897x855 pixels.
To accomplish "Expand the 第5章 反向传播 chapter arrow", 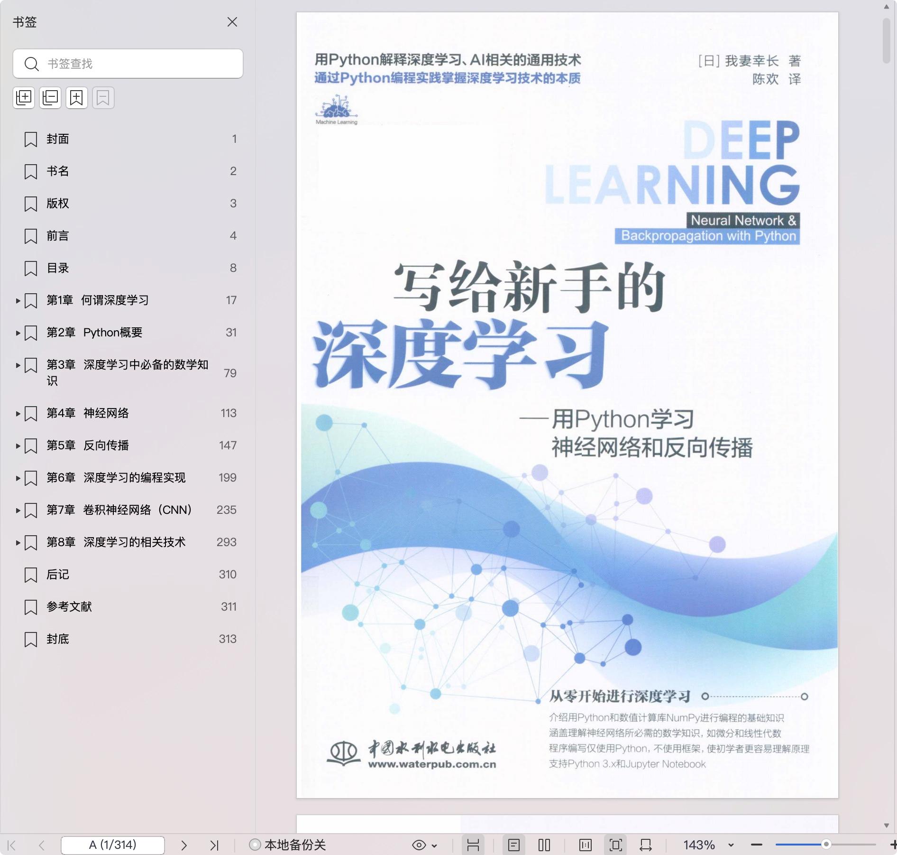I will click(18, 446).
